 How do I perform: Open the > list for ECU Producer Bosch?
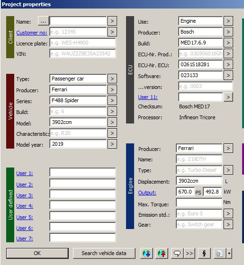pos(228,32)
